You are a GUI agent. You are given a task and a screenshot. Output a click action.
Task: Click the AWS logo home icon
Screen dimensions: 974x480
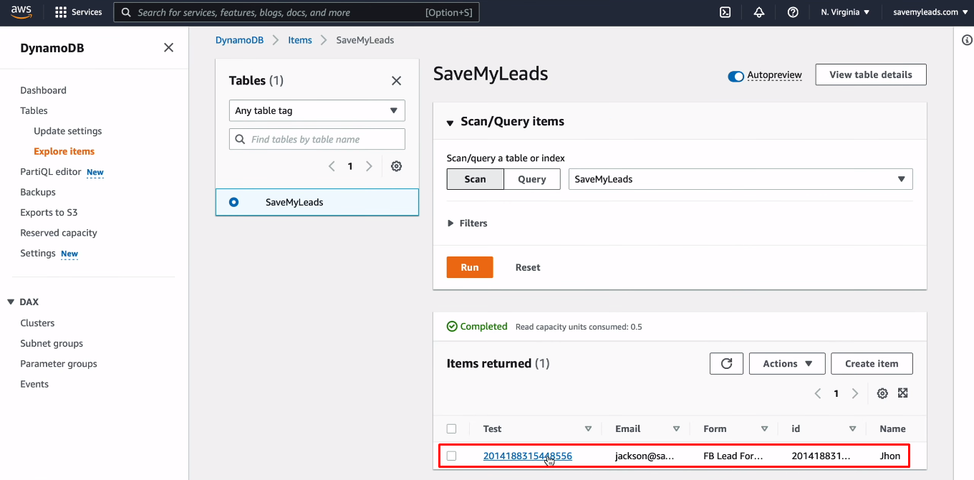click(21, 12)
